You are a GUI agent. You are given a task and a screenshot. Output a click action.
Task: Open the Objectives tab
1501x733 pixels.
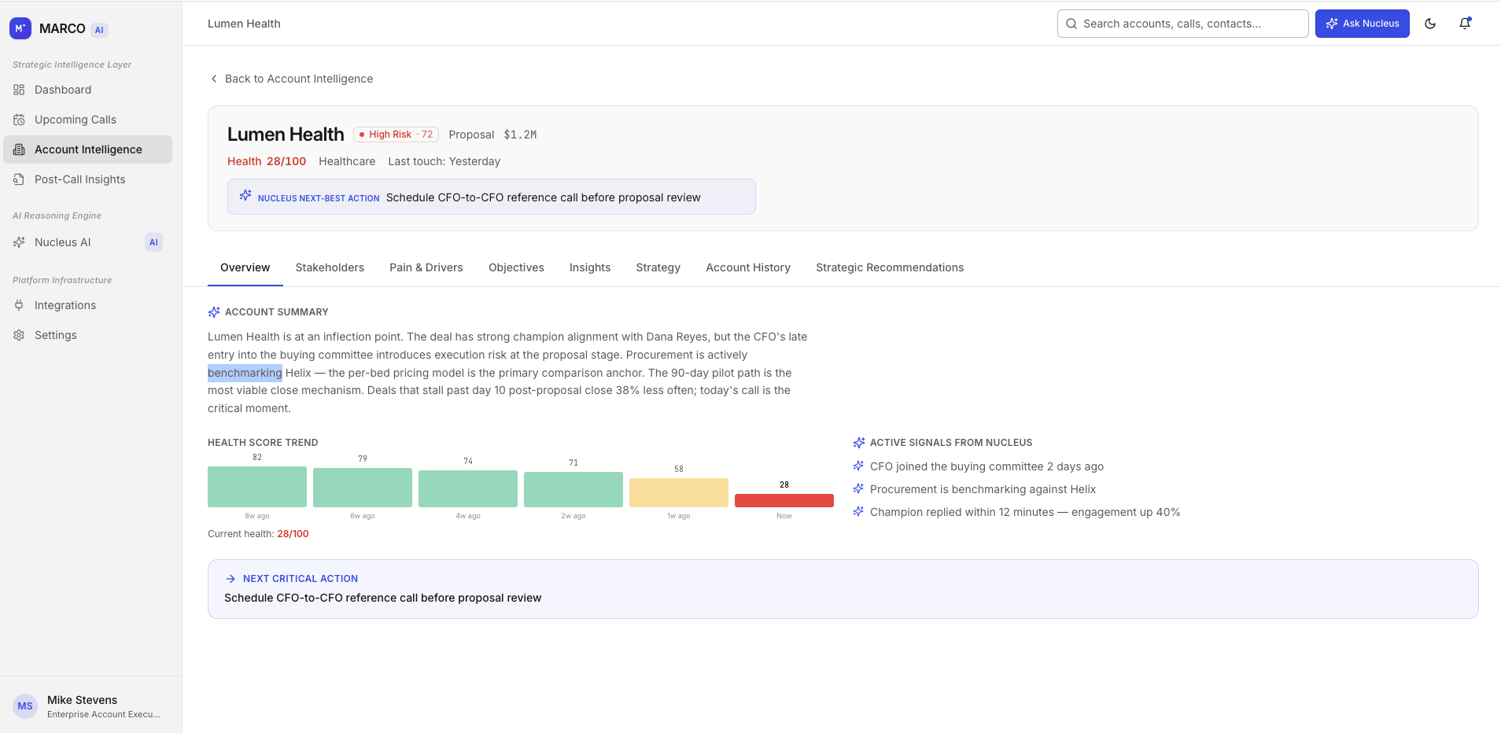(516, 267)
